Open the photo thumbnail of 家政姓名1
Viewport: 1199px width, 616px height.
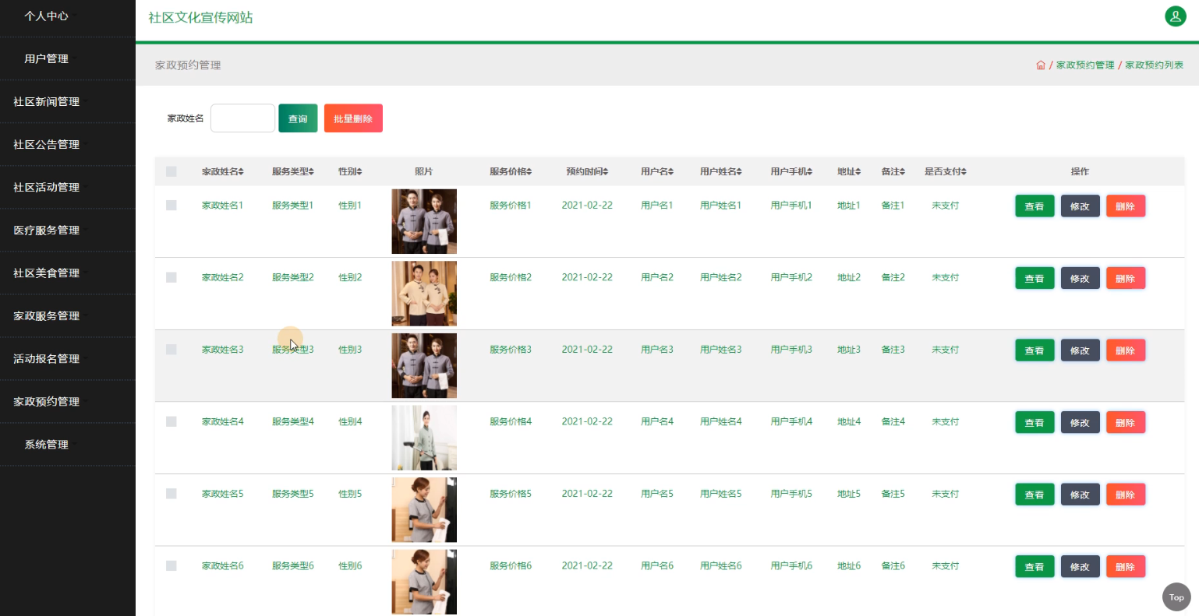tap(424, 221)
